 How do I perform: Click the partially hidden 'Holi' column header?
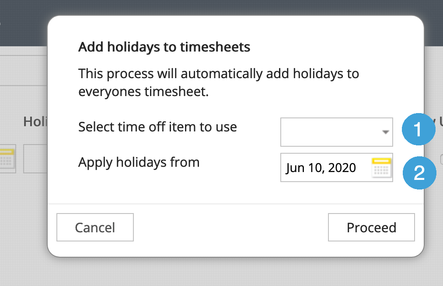pos(35,121)
